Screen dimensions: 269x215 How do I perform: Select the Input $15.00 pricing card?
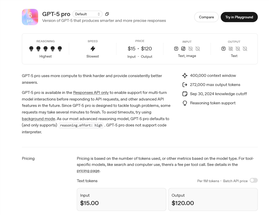121,200
